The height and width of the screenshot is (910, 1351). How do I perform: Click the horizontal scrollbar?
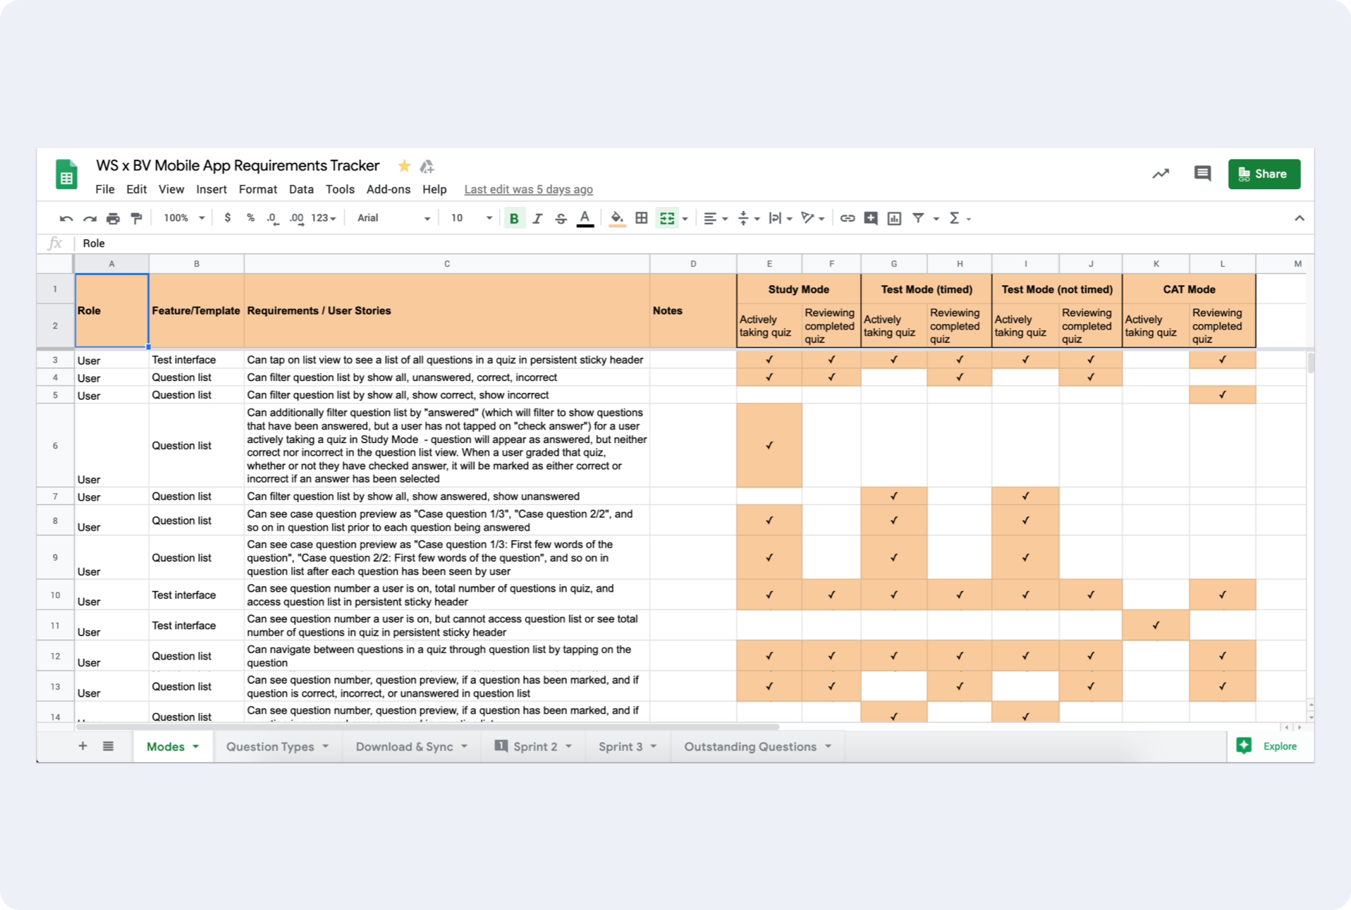tap(427, 727)
